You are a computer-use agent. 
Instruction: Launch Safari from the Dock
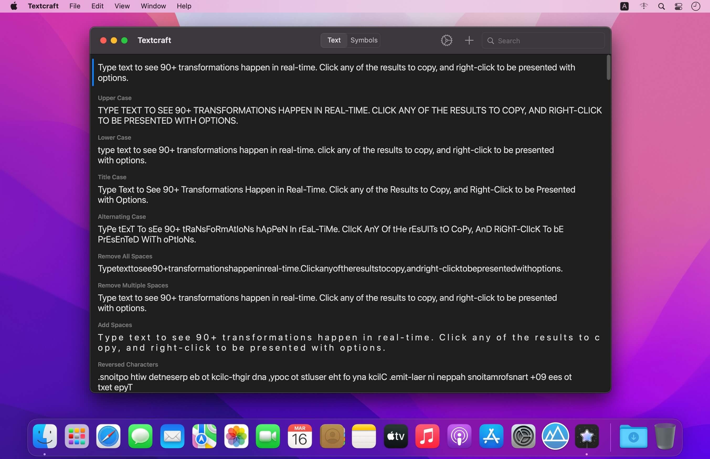109,436
